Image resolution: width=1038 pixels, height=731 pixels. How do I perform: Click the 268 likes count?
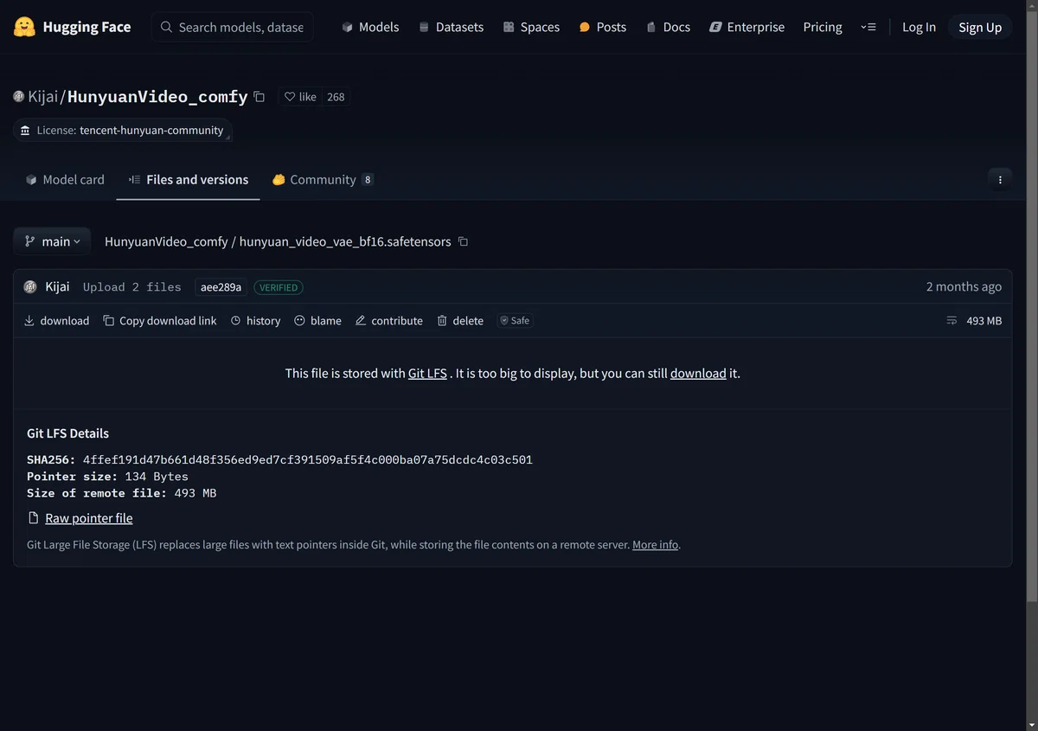point(336,97)
